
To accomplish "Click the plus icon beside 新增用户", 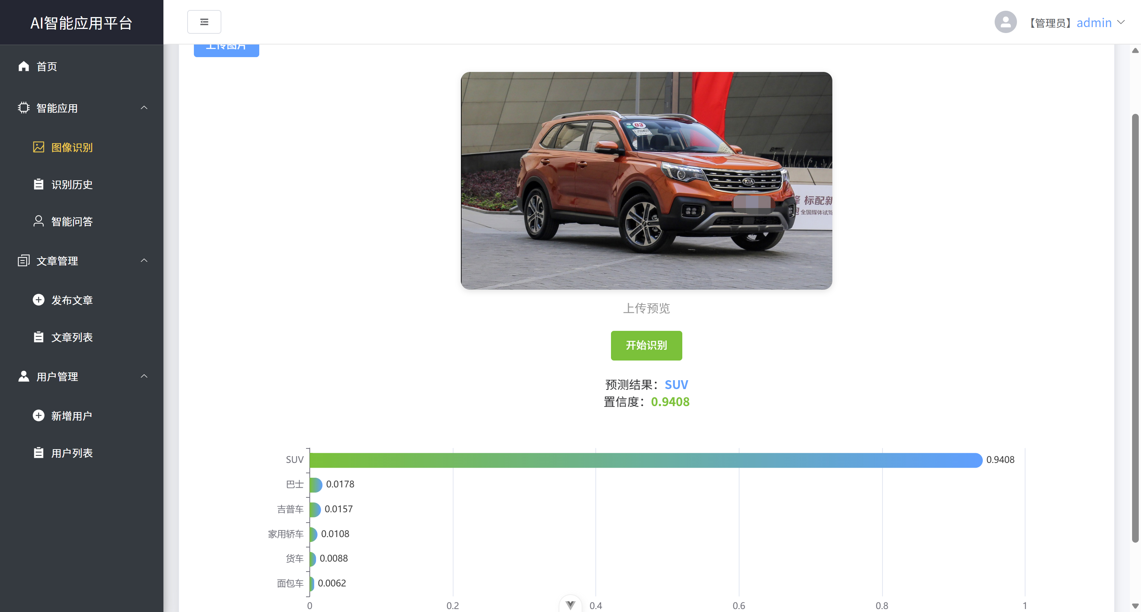I will [39, 416].
